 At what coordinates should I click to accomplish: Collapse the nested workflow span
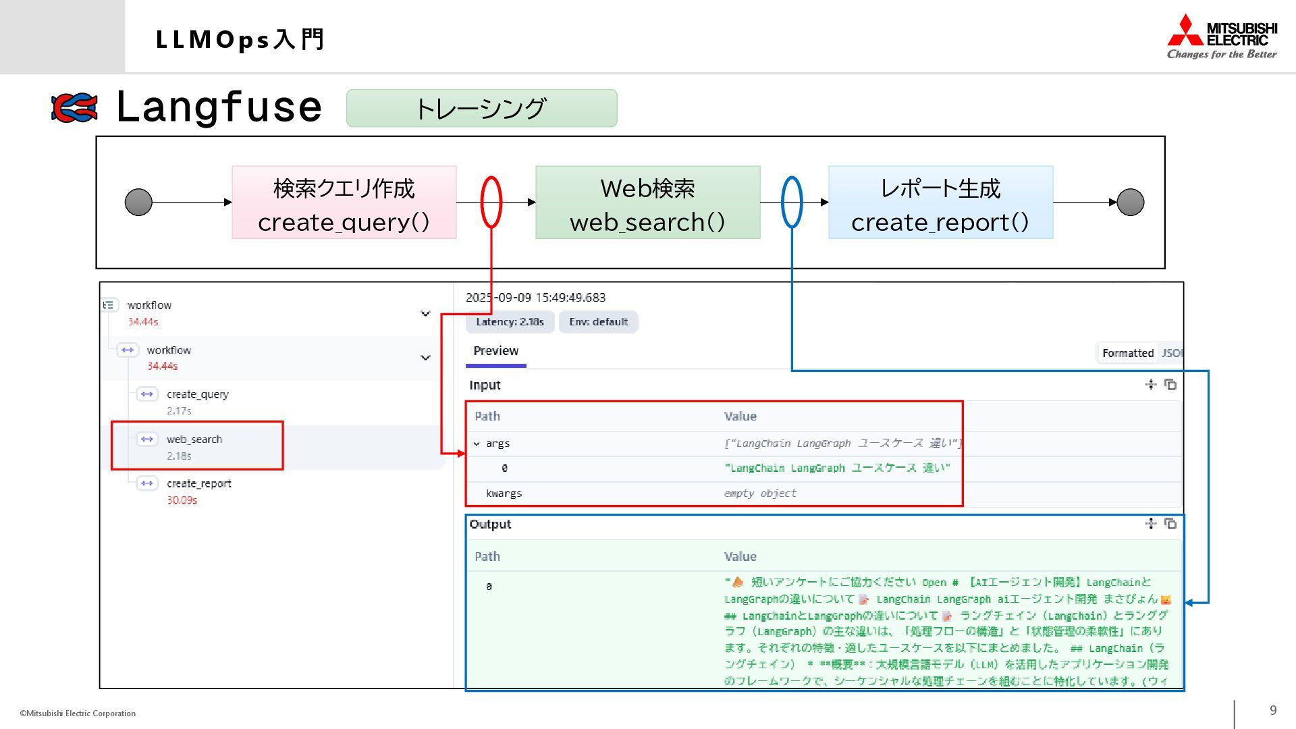[425, 358]
